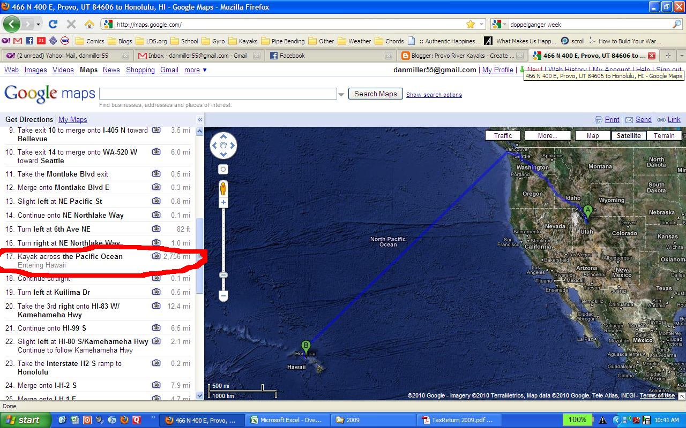Viewport: 686px width, 428px height.
Task: Expand the Google 'more' services menu
Action: [x=196, y=70]
